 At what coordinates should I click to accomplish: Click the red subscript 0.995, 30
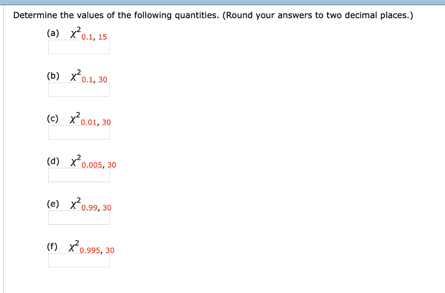point(96,250)
